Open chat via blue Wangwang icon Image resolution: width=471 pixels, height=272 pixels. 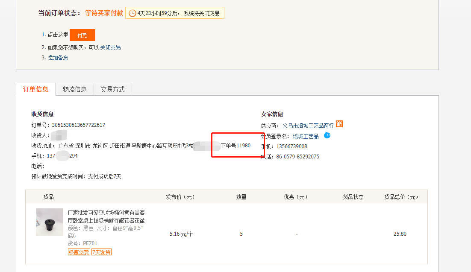coord(327,135)
